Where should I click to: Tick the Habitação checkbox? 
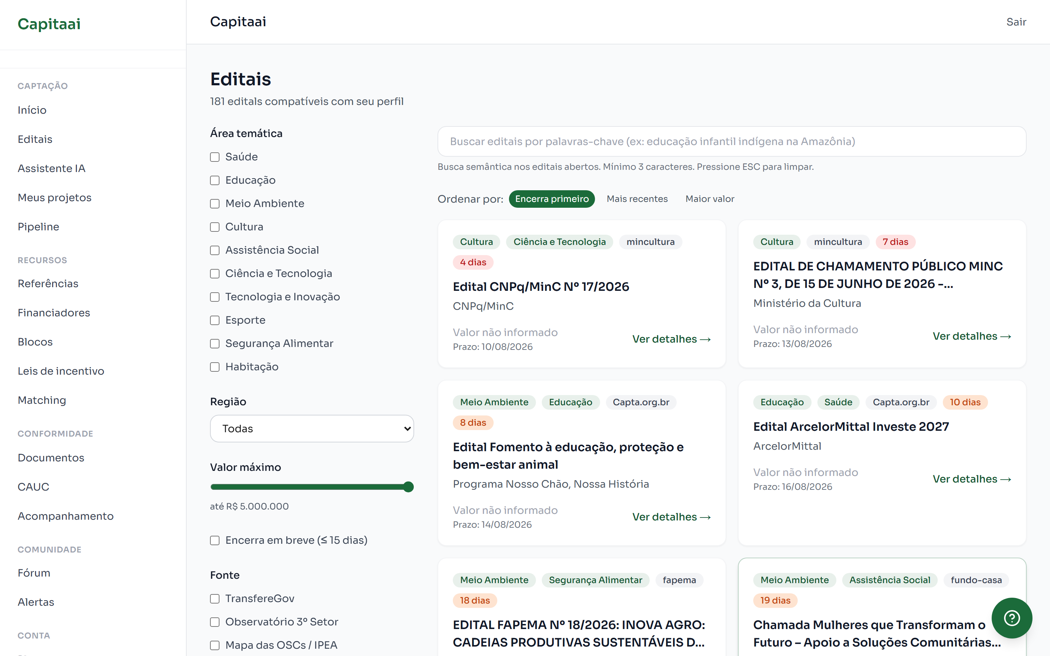(x=215, y=367)
